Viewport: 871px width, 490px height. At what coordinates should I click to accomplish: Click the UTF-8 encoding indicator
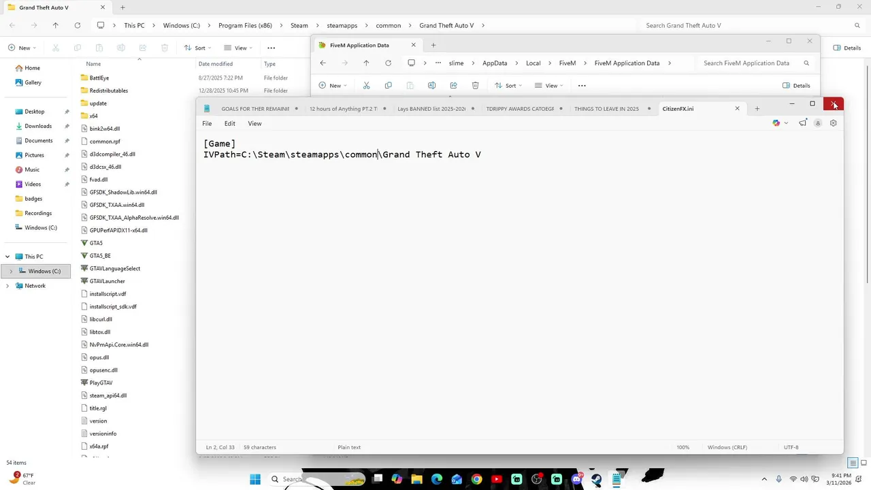[x=791, y=447]
